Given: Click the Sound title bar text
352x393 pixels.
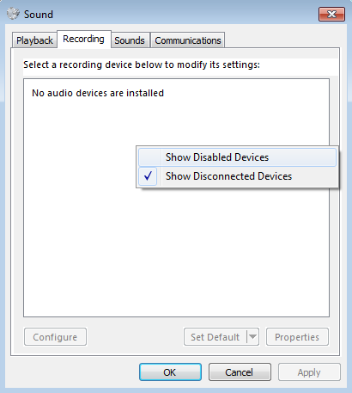Looking at the screenshot, I should tap(39, 15).
